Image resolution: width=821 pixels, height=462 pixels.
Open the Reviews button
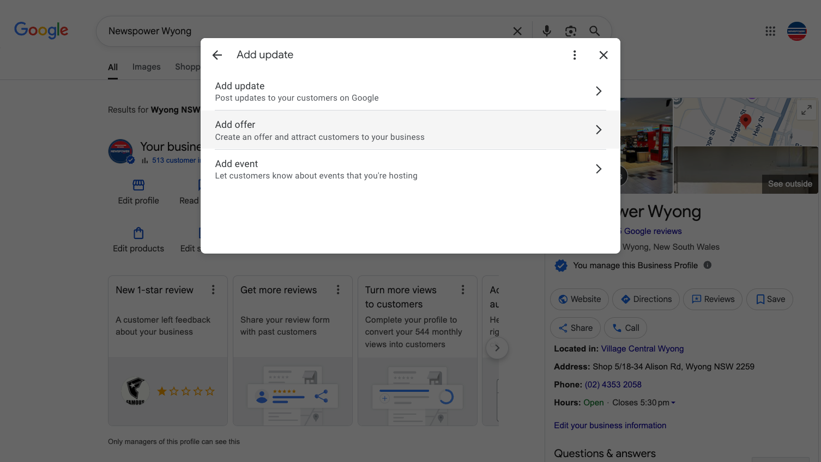coord(713,299)
